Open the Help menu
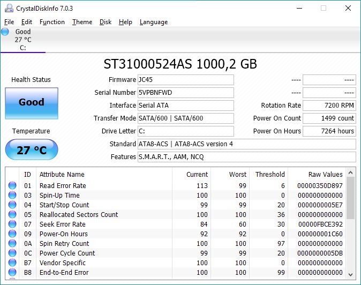The height and width of the screenshot is (285, 361). (125, 22)
